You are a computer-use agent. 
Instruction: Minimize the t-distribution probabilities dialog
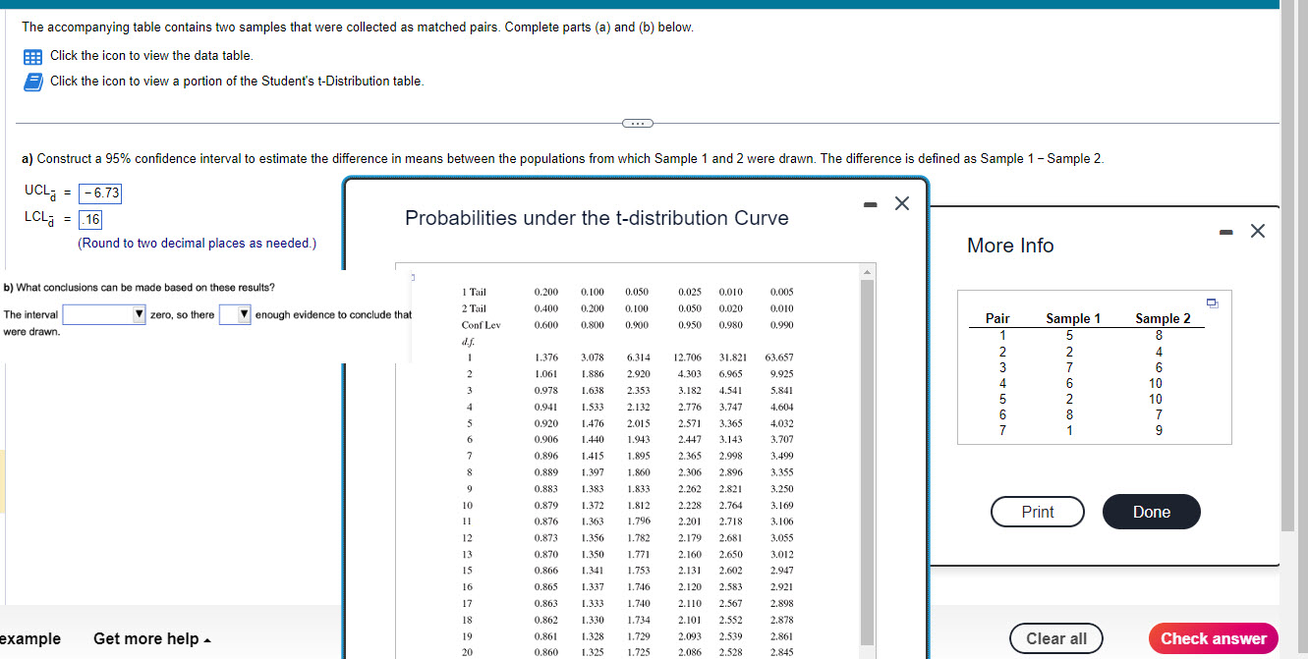869,203
